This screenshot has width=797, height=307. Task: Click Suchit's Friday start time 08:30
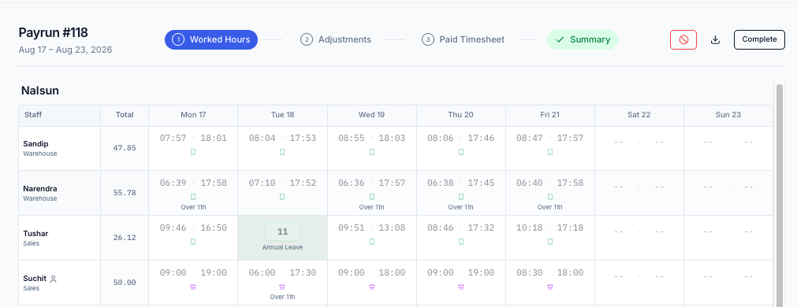530,272
